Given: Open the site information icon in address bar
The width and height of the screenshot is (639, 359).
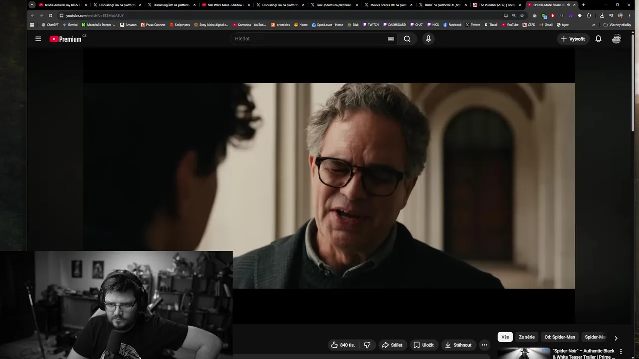Looking at the screenshot, I should coord(61,15).
